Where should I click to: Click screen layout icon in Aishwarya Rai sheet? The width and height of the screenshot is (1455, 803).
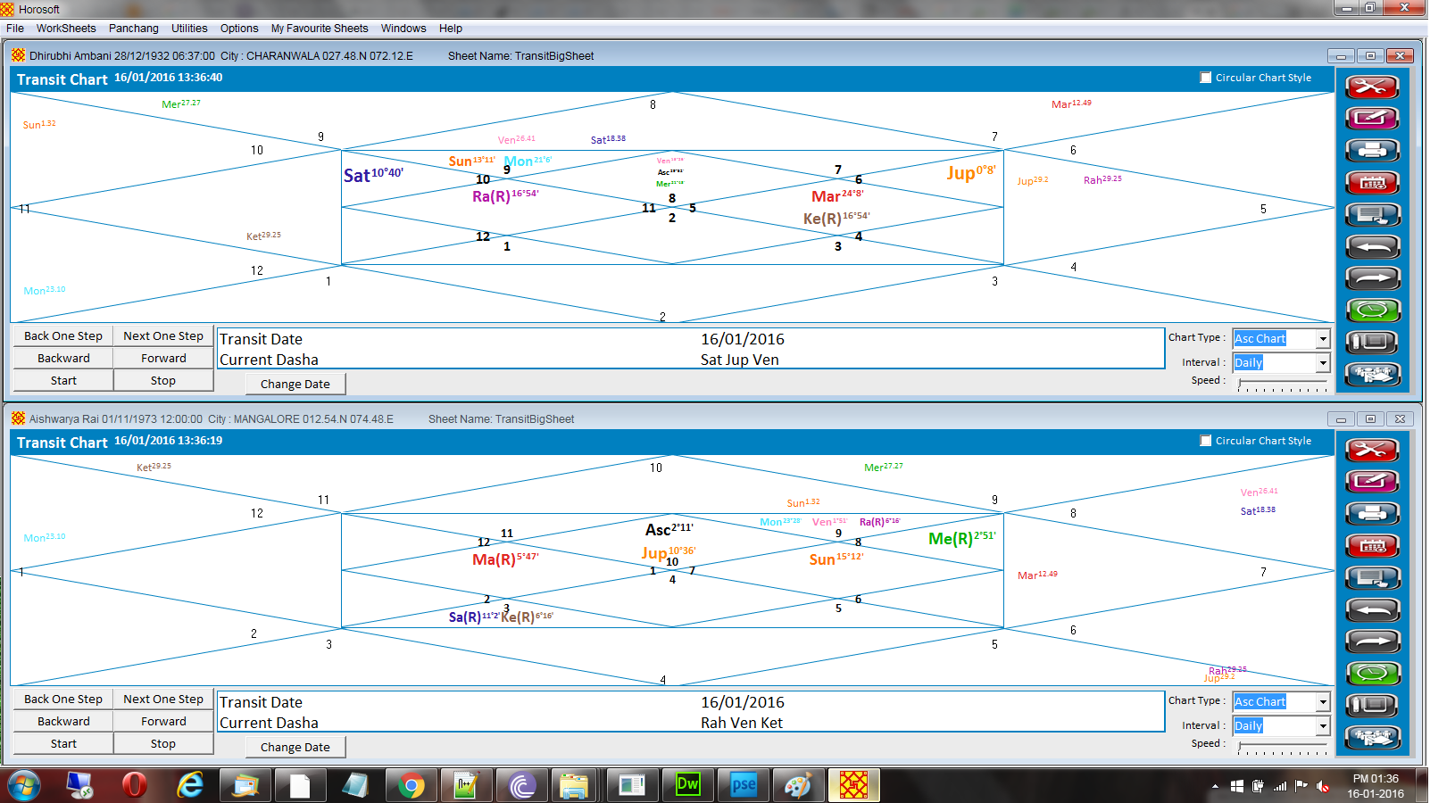[x=1372, y=706]
